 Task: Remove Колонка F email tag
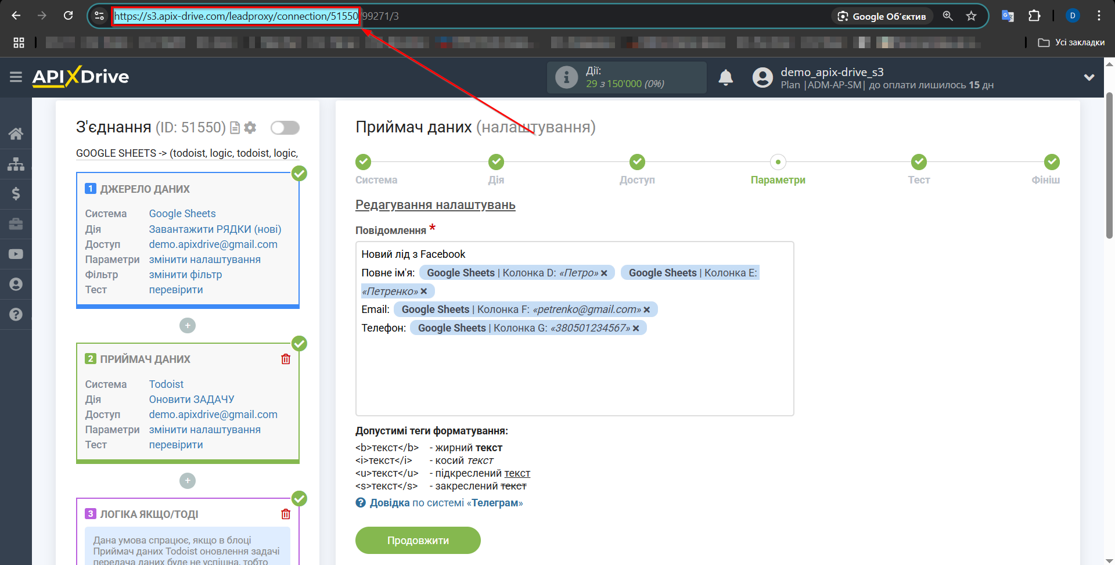tap(647, 310)
